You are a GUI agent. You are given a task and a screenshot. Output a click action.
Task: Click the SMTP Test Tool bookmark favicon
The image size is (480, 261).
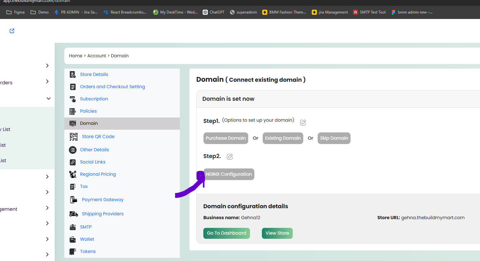pyautogui.click(x=355, y=12)
